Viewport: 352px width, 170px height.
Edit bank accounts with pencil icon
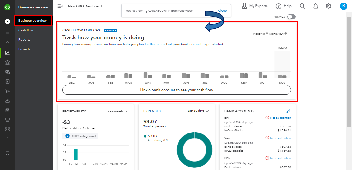288,111
